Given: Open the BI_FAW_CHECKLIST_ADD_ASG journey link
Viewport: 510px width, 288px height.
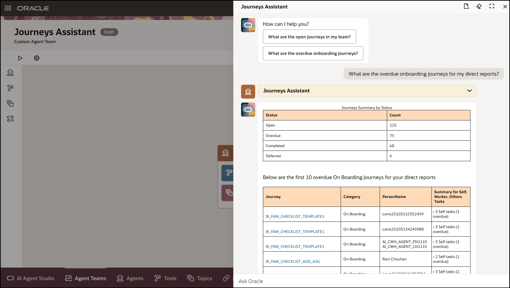Looking at the screenshot, I should tap(292, 261).
